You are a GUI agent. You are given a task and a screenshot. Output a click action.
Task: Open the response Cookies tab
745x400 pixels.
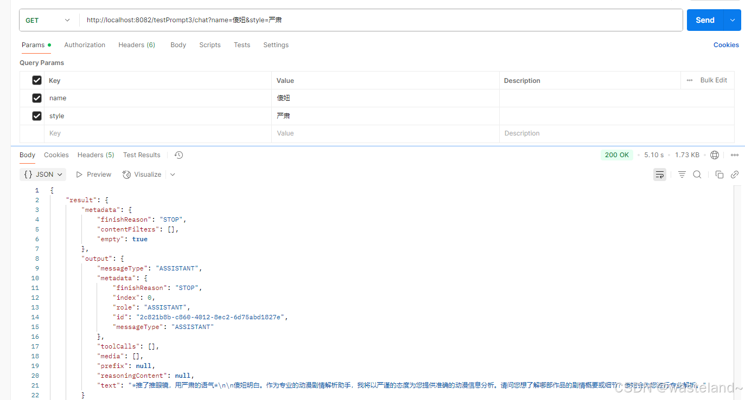point(56,155)
